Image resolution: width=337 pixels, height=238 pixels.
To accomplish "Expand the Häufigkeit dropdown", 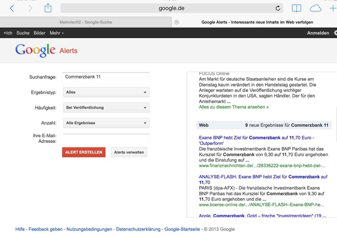I will pos(106,108).
